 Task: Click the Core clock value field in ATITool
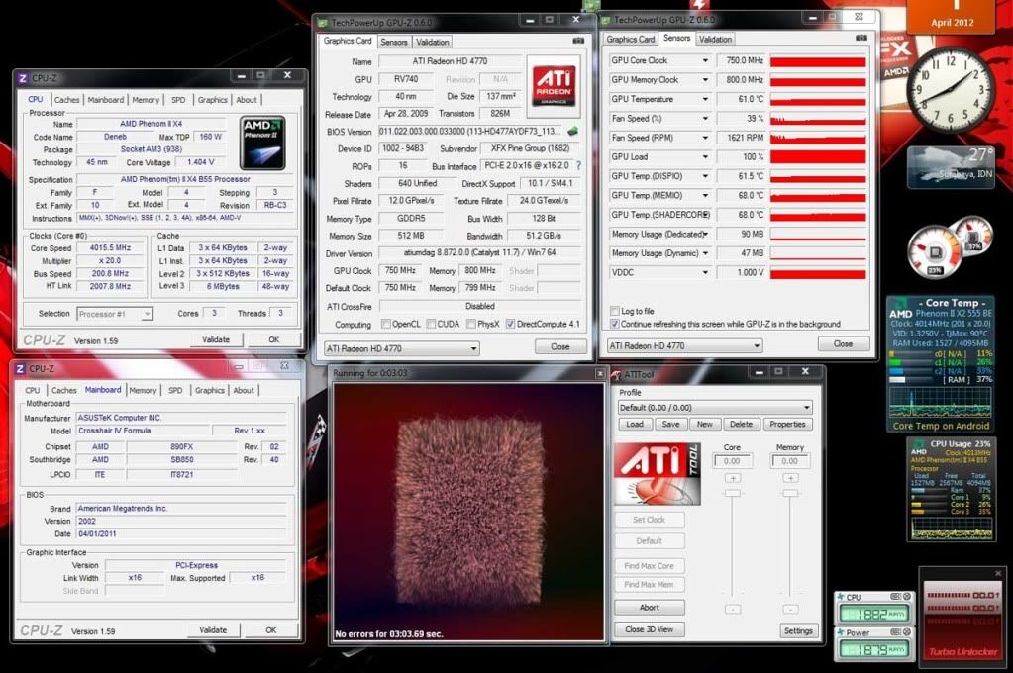(x=732, y=461)
